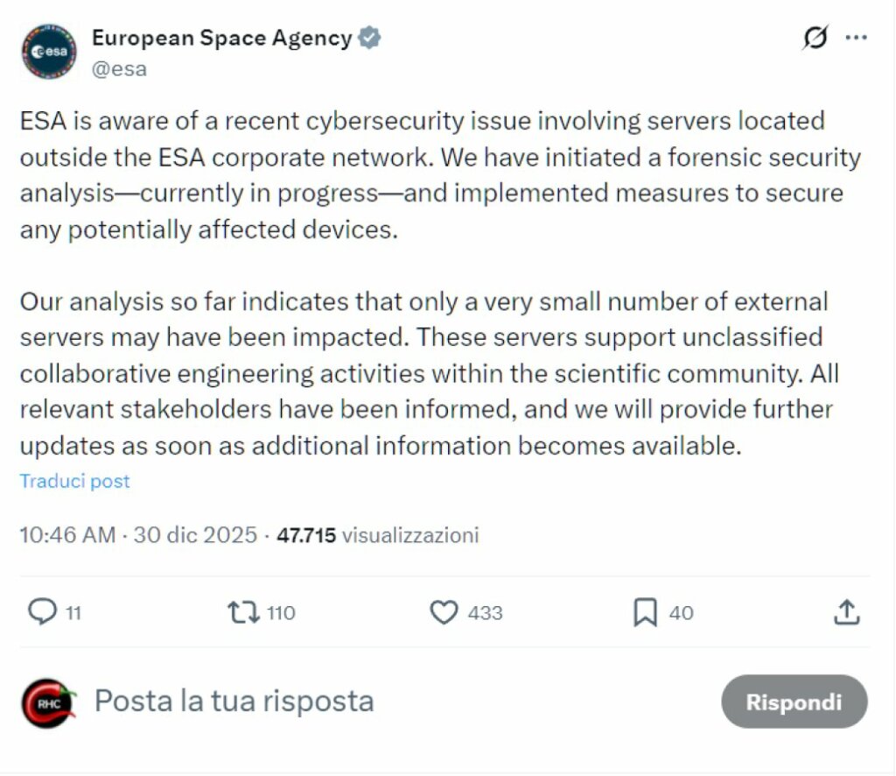Open the three-dot more options menu

point(857,38)
